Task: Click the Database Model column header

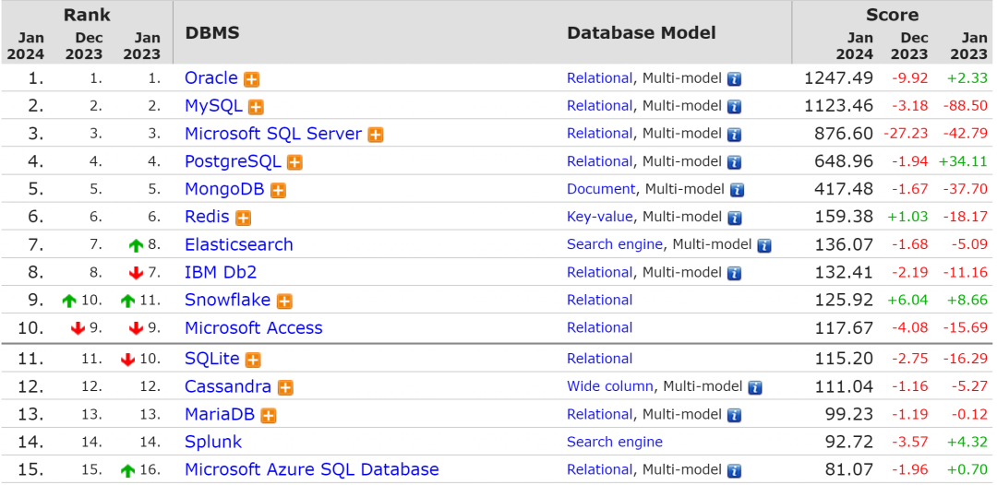Action: (642, 32)
